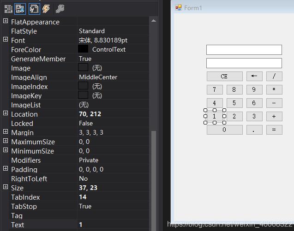
Task: Show the Properties page button
Action: (x=34, y=9)
